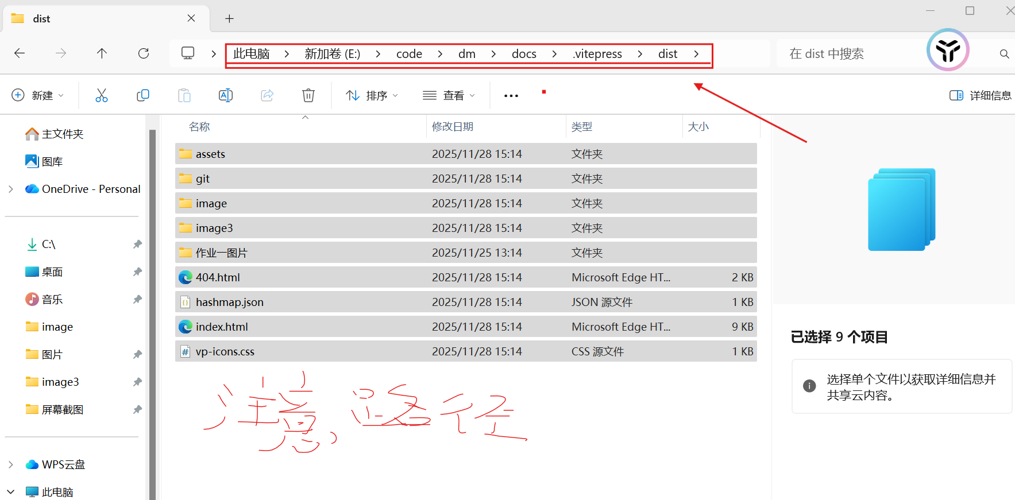Click the Delete trash can icon
This screenshot has width=1015, height=500.
click(308, 95)
